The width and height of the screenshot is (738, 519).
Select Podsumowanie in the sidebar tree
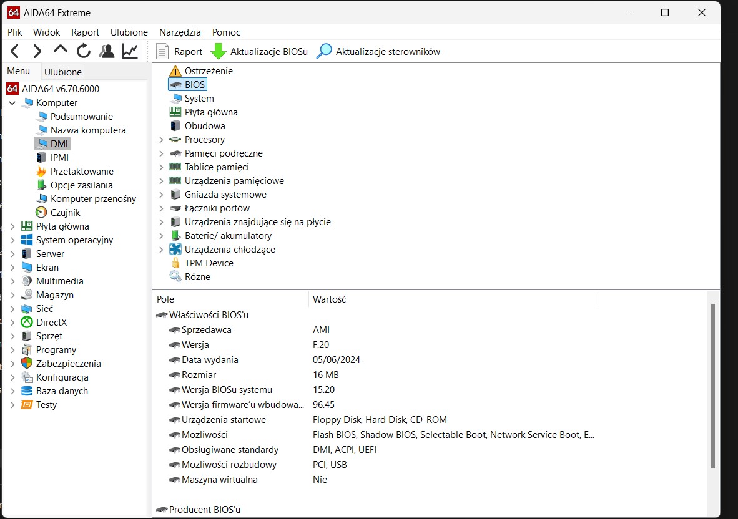coord(81,116)
